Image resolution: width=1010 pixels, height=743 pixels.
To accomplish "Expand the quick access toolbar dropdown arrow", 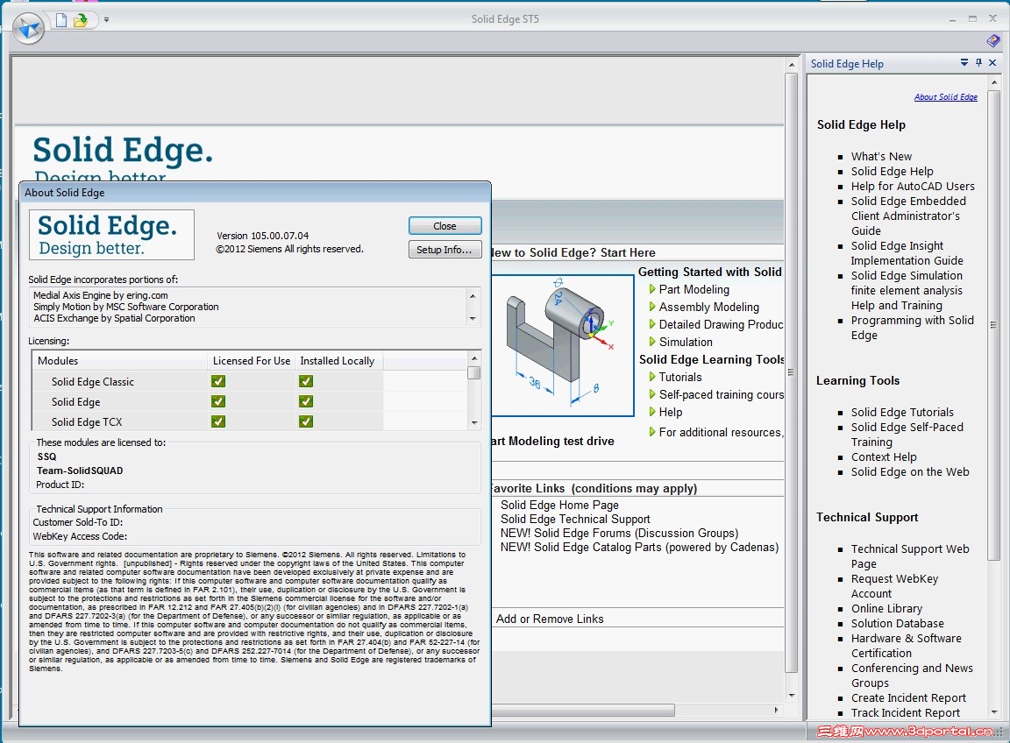I will pyautogui.click(x=106, y=20).
